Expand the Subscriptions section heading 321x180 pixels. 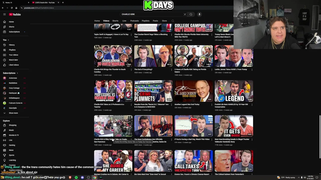[10, 73]
